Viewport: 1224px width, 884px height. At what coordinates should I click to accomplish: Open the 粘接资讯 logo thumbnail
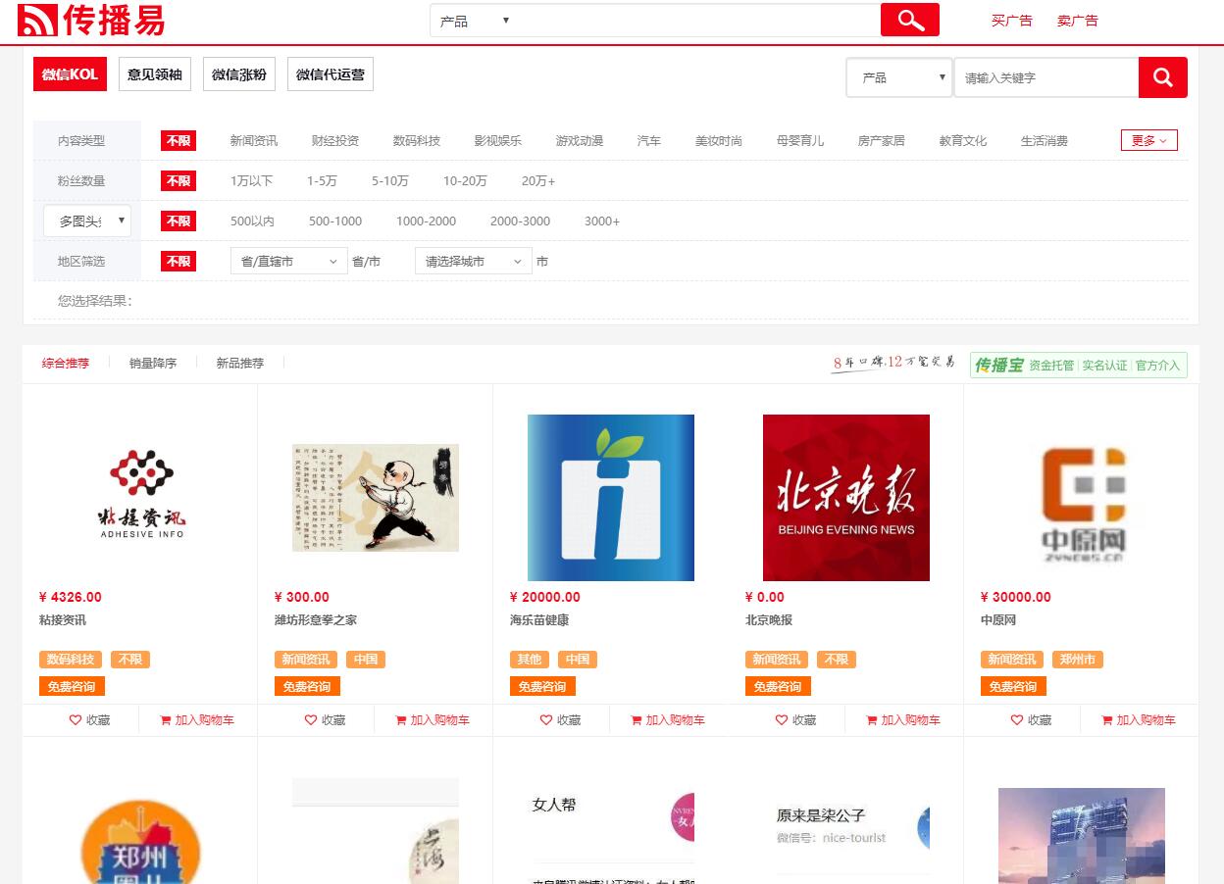140,498
